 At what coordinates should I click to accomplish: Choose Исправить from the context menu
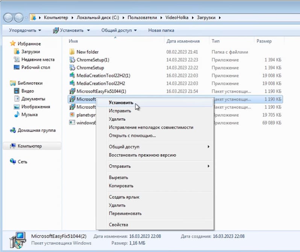155,111
